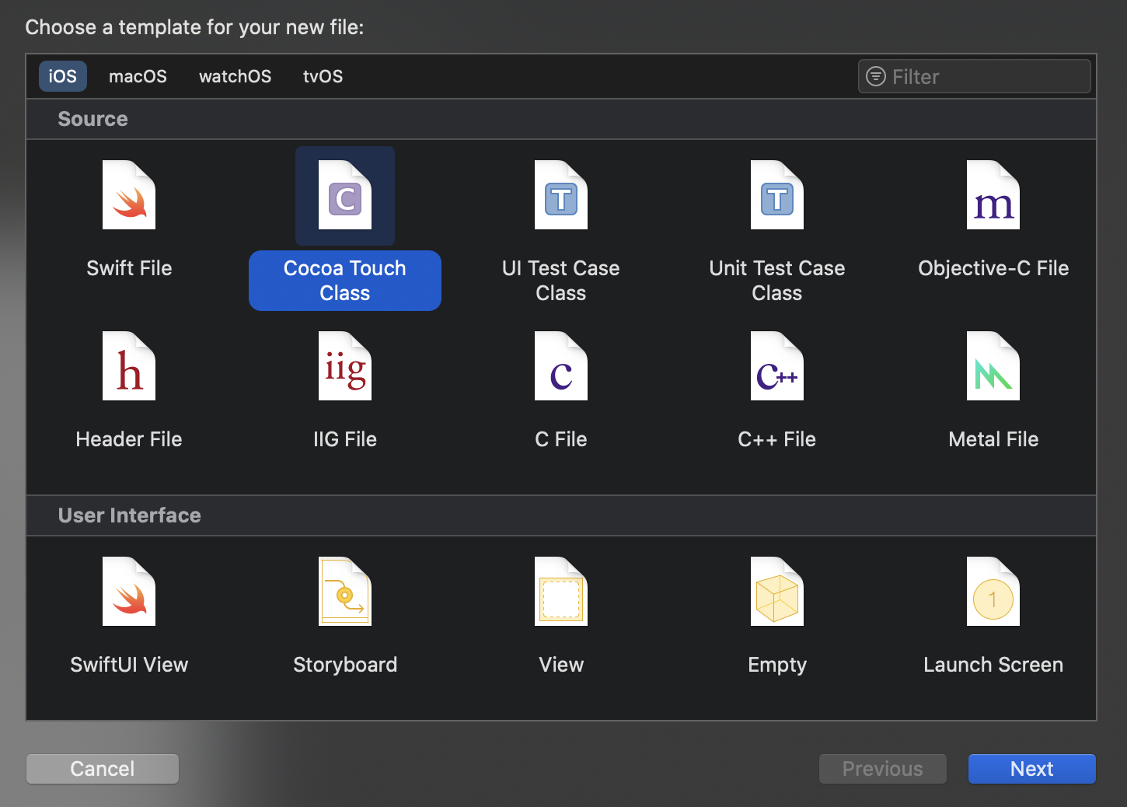Screen dimensions: 1127x807
Task: Click the "Empty" label
Action: tap(777, 665)
